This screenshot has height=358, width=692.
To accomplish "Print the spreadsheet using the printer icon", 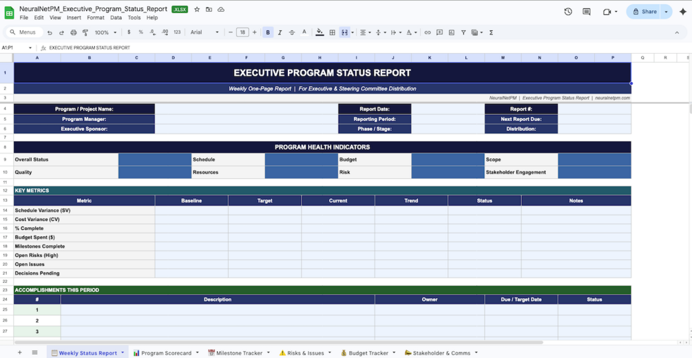I will (x=74, y=32).
